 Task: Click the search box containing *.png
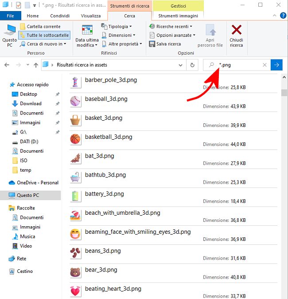[237, 65]
